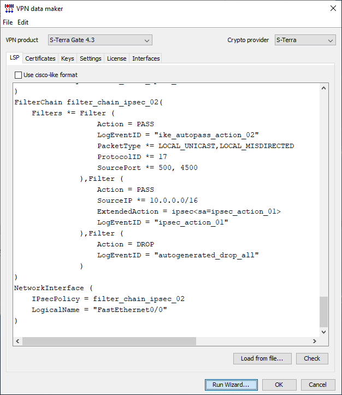Click the VPN data maker app icon
This screenshot has width=342, height=395.
[9, 8]
